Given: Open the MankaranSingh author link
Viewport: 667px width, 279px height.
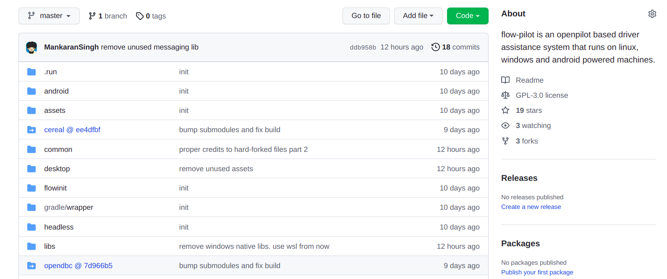Looking at the screenshot, I should (71, 47).
